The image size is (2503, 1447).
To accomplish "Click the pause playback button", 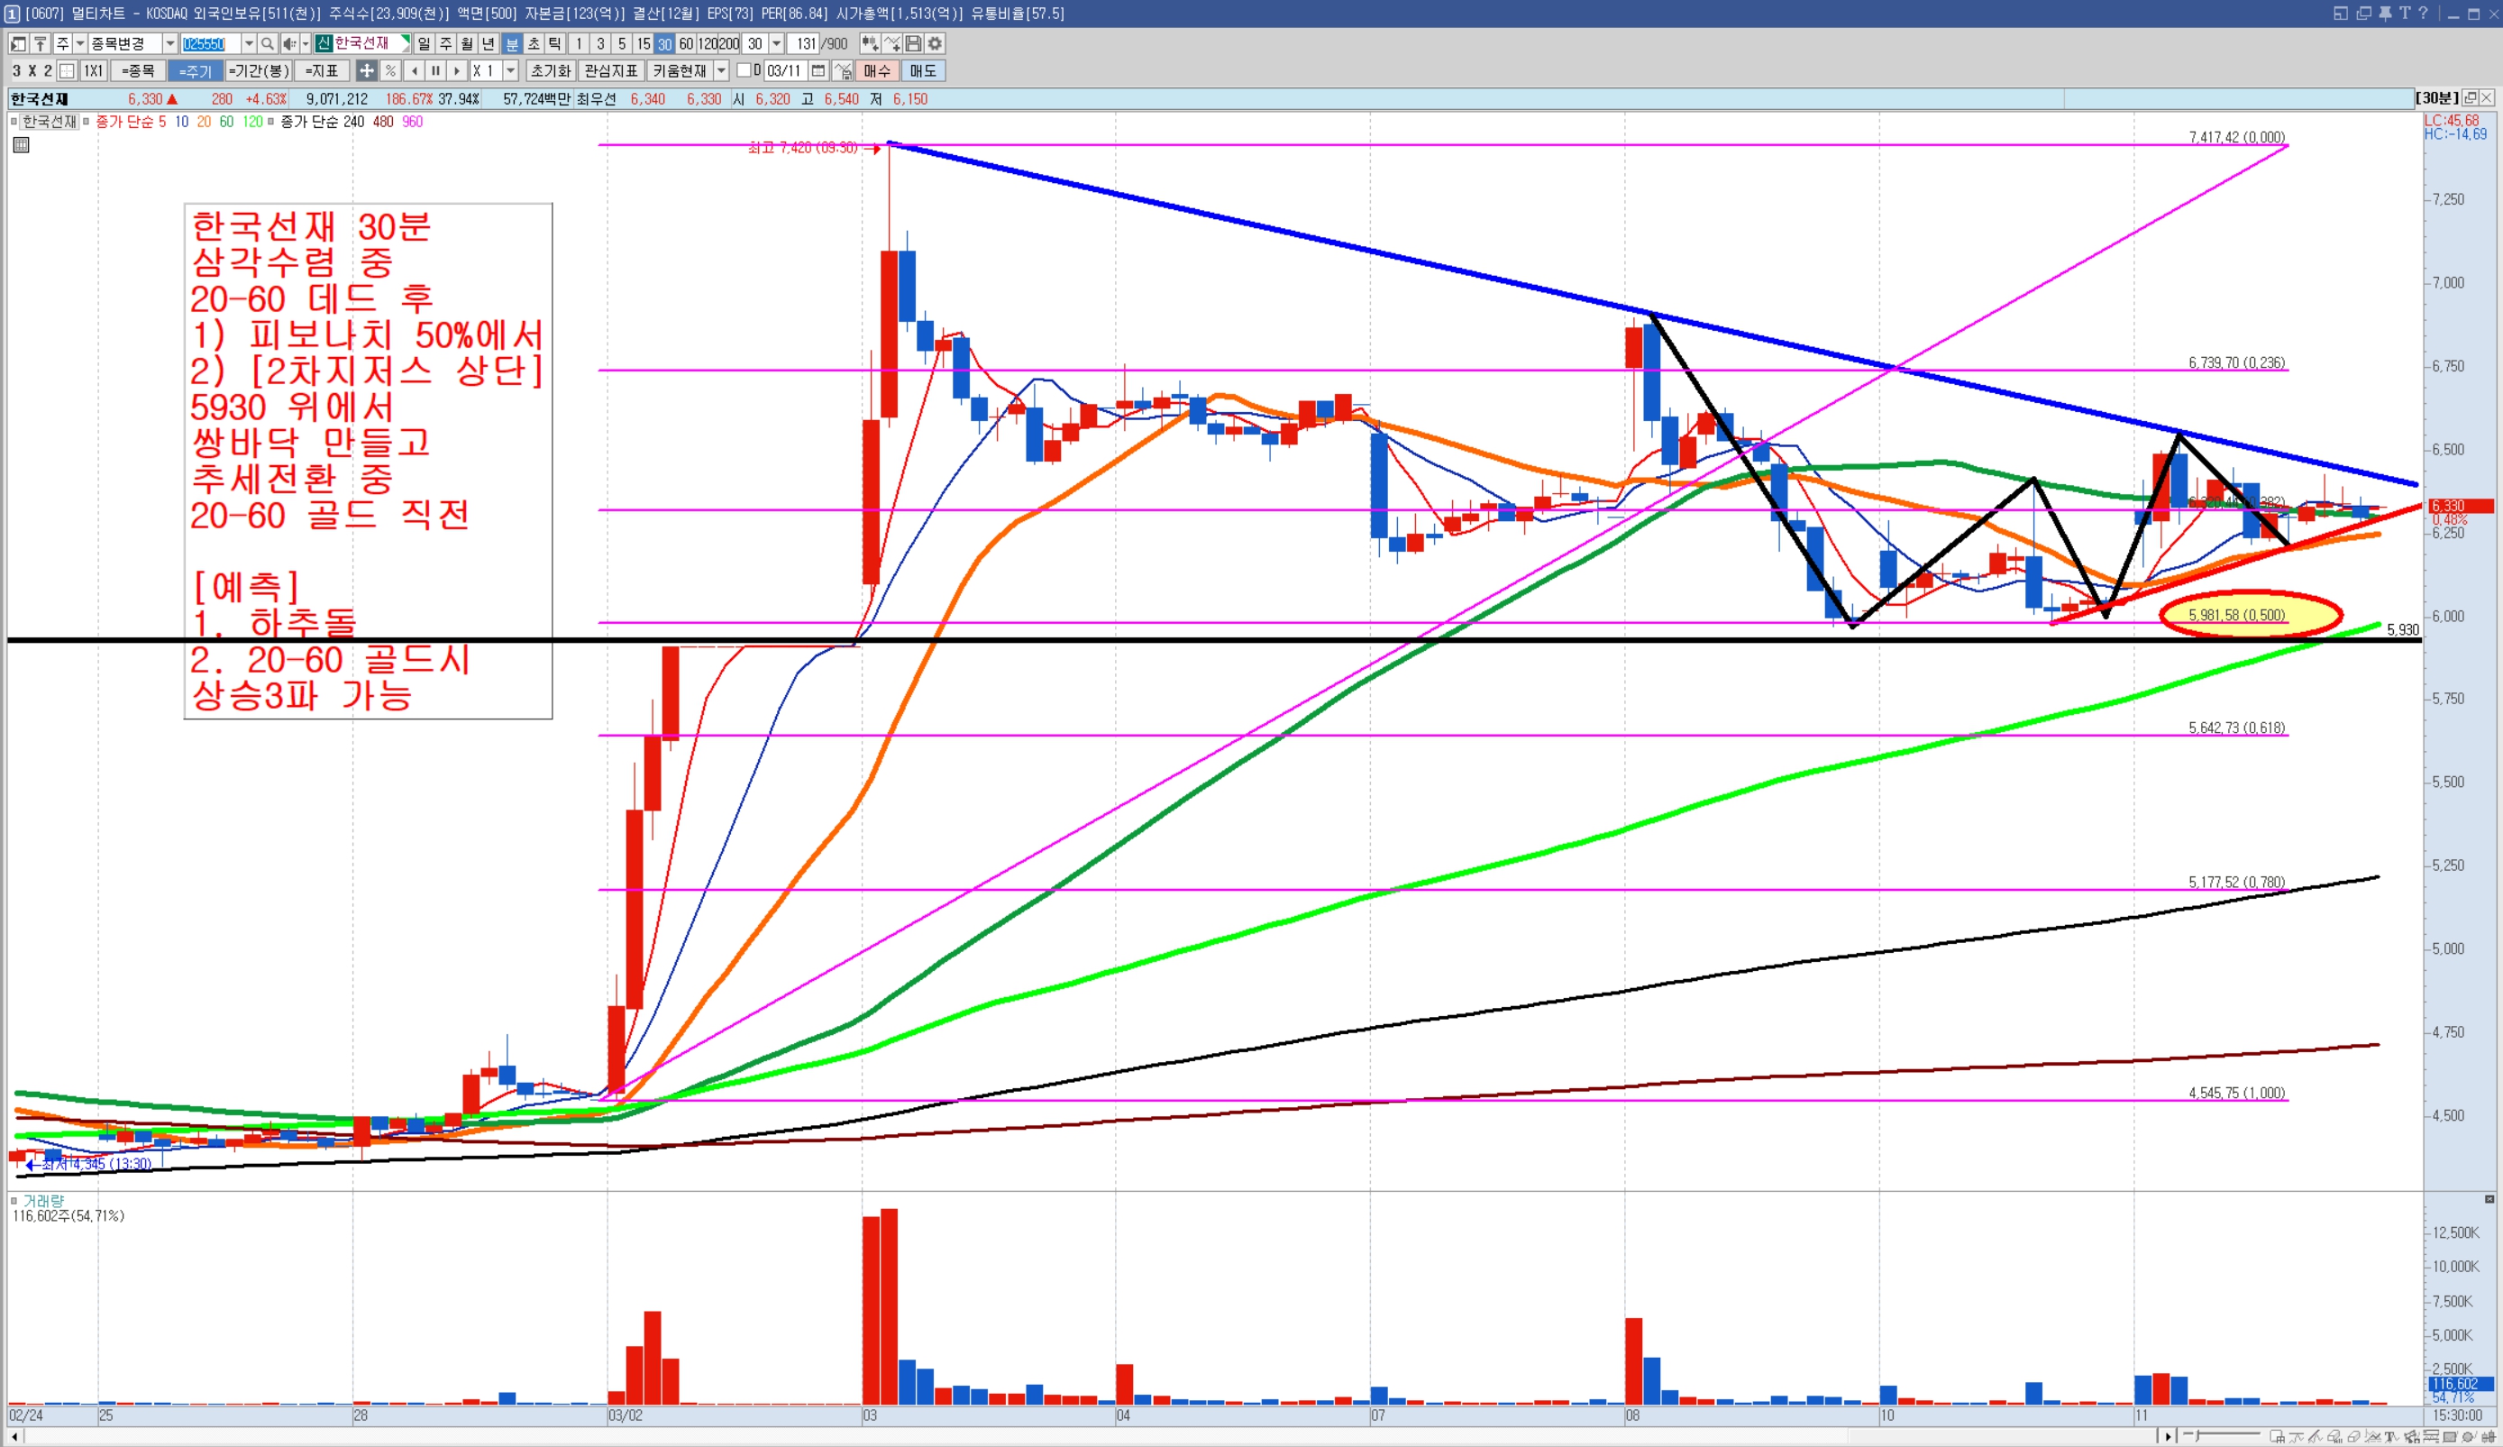I will [435, 70].
